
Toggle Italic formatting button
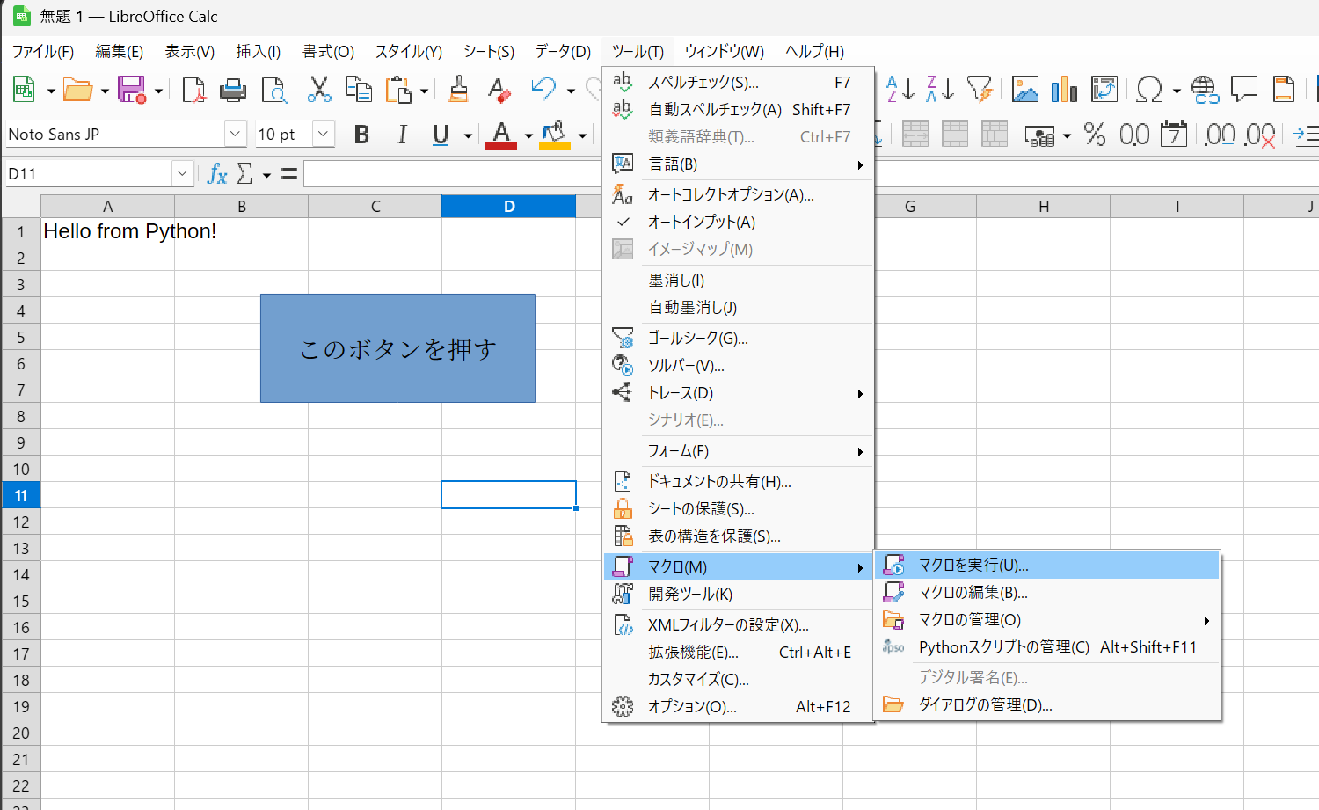click(x=402, y=135)
